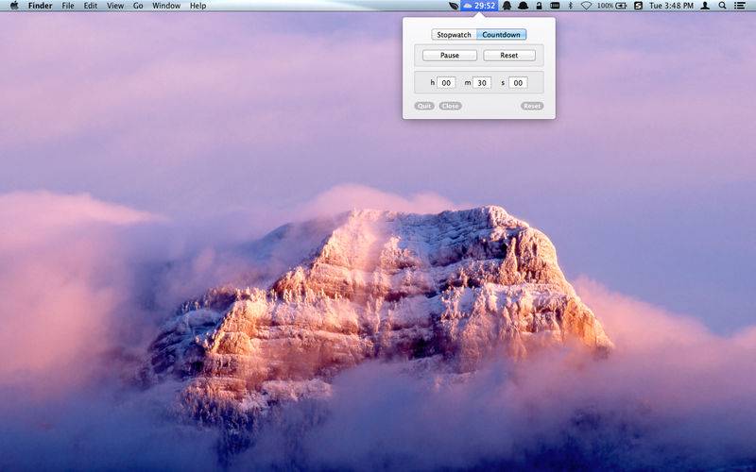Open Spotlight search magnifier
The height and width of the screenshot is (472, 756).
[722, 6]
